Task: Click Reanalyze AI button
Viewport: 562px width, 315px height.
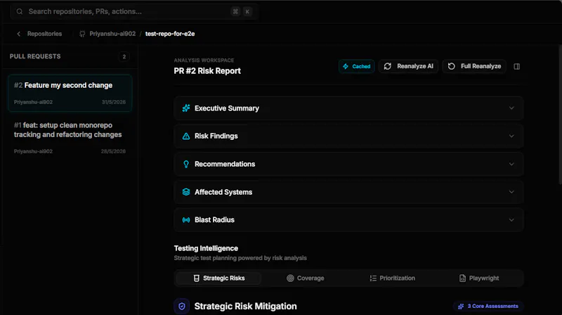Action: 408,66
